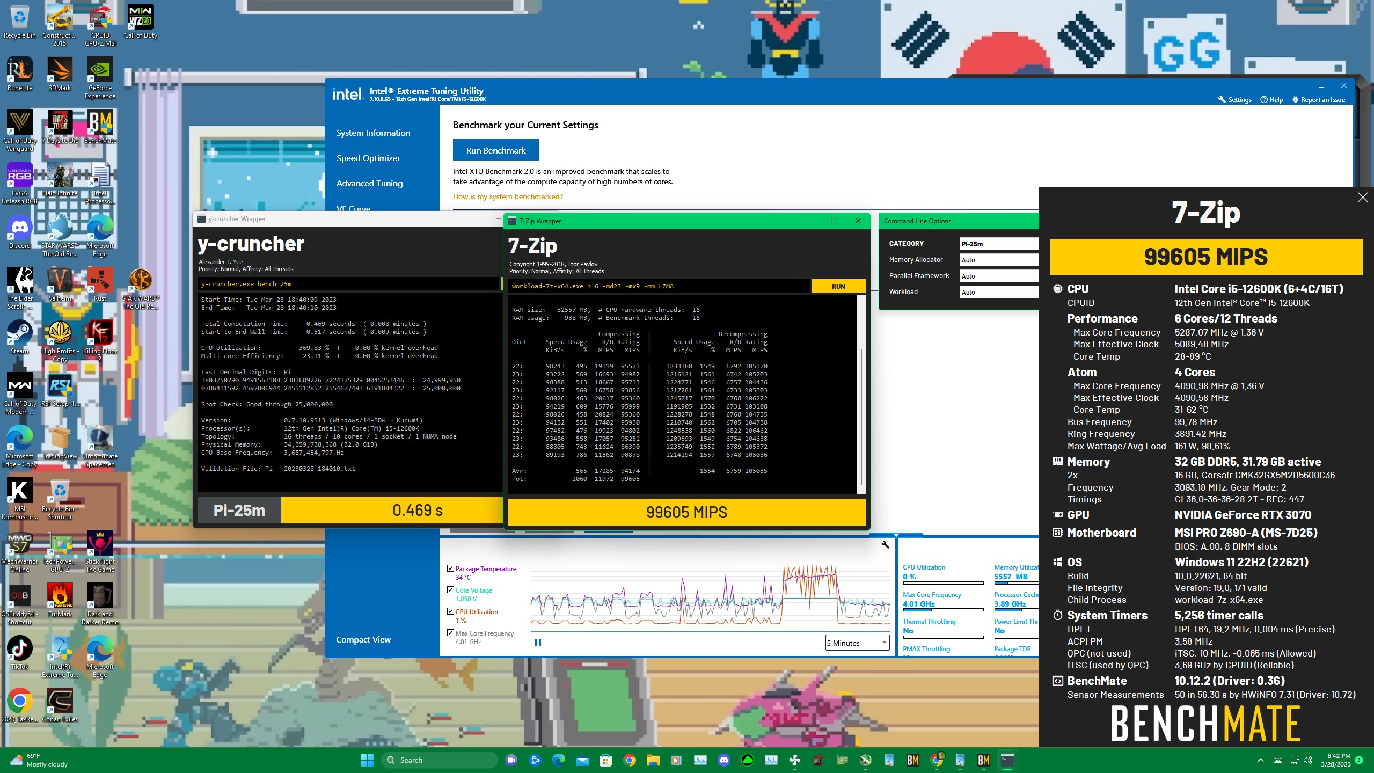1374x773 pixels.
Task: Launch CPUID CPU-Z MSI desktop shortcut
Action: pyautogui.click(x=100, y=26)
